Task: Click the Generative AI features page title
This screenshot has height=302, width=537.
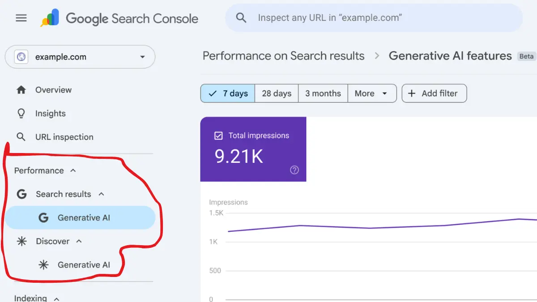Action: (450, 56)
